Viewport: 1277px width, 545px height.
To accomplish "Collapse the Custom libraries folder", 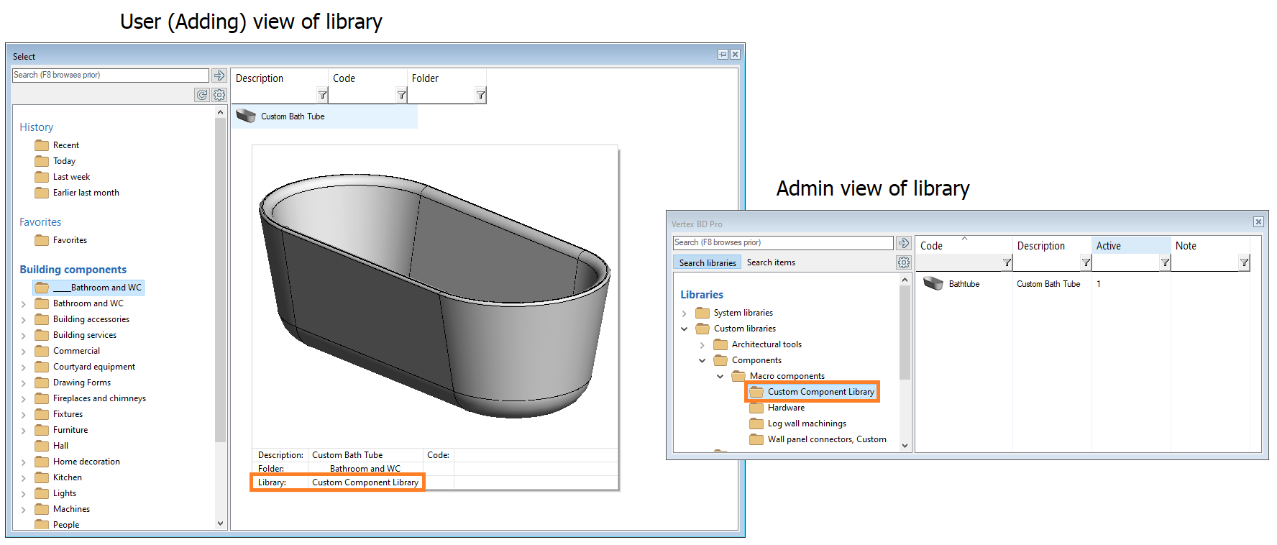I will [x=684, y=329].
